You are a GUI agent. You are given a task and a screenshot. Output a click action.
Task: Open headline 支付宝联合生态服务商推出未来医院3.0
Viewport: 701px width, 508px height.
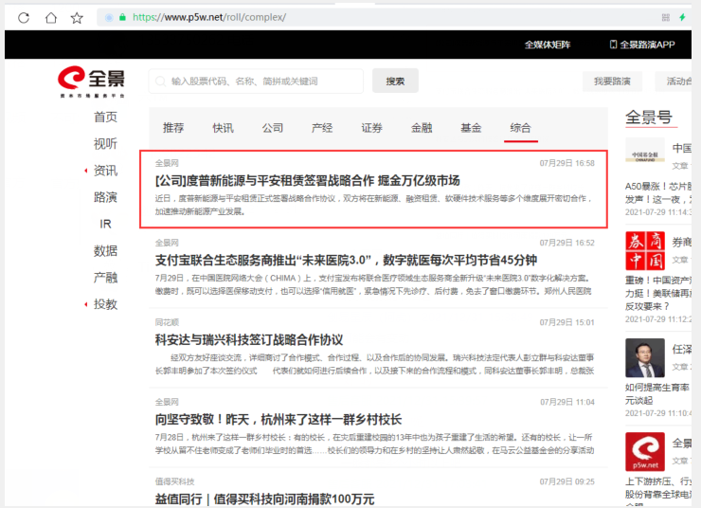pos(346,261)
